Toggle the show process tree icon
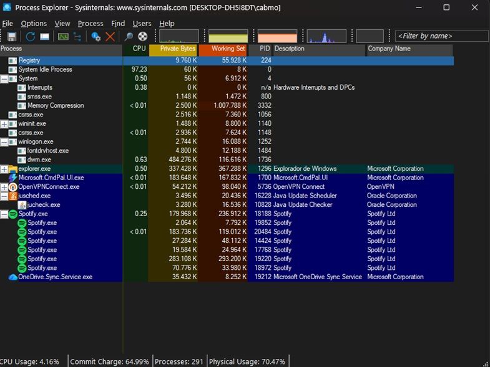 coord(78,37)
